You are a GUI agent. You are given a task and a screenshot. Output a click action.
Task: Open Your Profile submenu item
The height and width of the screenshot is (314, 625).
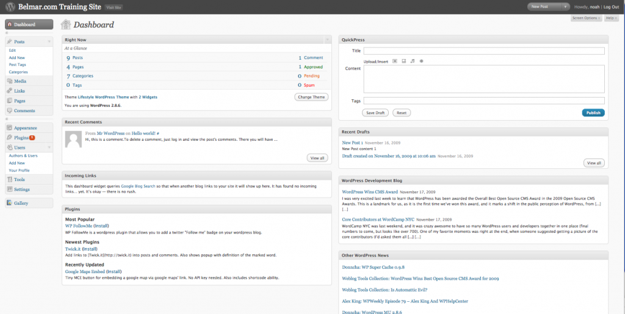tap(19, 170)
